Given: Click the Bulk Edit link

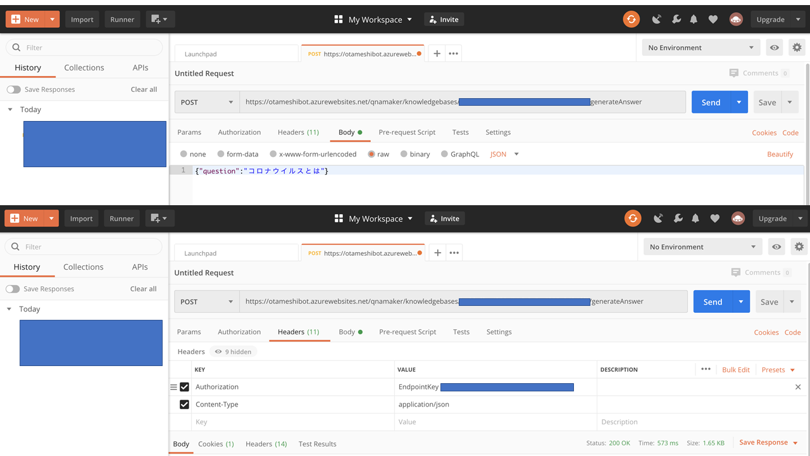Looking at the screenshot, I should (735, 370).
